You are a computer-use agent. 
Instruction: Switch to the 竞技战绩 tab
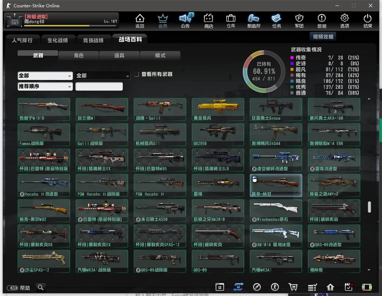(93, 40)
